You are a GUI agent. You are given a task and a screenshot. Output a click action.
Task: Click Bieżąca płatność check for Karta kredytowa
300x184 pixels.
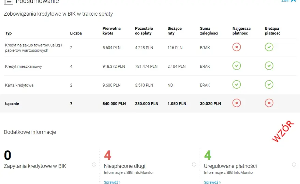pyautogui.click(x=269, y=85)
